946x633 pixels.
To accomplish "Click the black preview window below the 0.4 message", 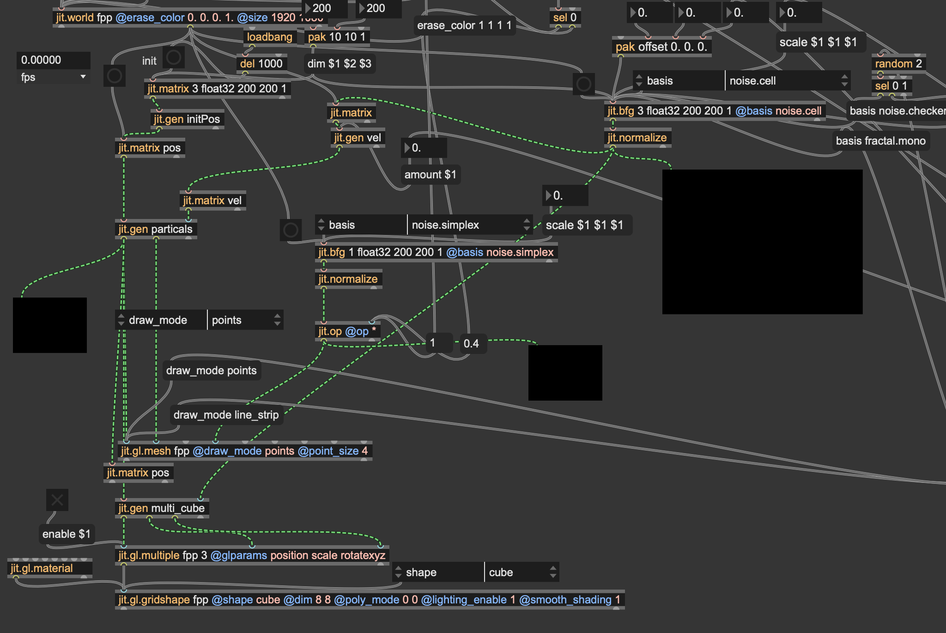I will [565, 373].
